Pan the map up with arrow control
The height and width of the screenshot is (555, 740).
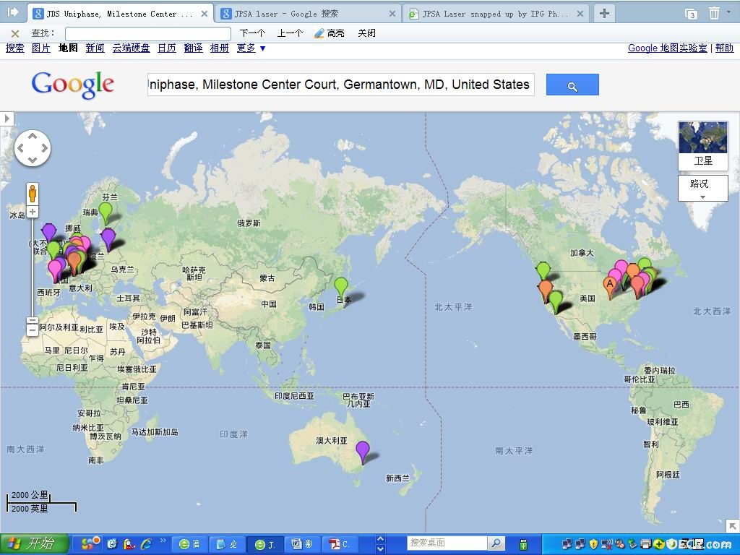pos(33,137)
